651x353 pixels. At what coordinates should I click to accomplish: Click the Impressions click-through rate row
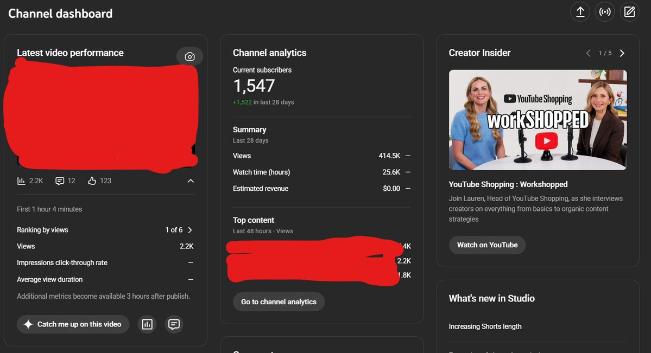pos(105,262)
